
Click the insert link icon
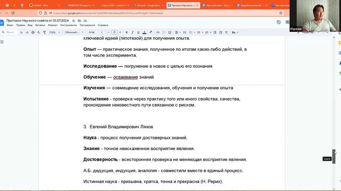pos(158,32)
